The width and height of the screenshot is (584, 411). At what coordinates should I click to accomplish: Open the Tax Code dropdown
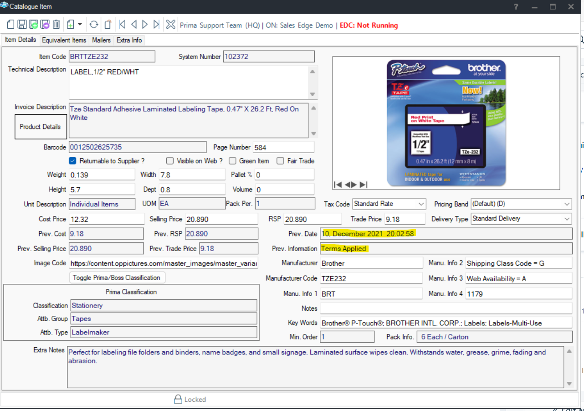389,204
